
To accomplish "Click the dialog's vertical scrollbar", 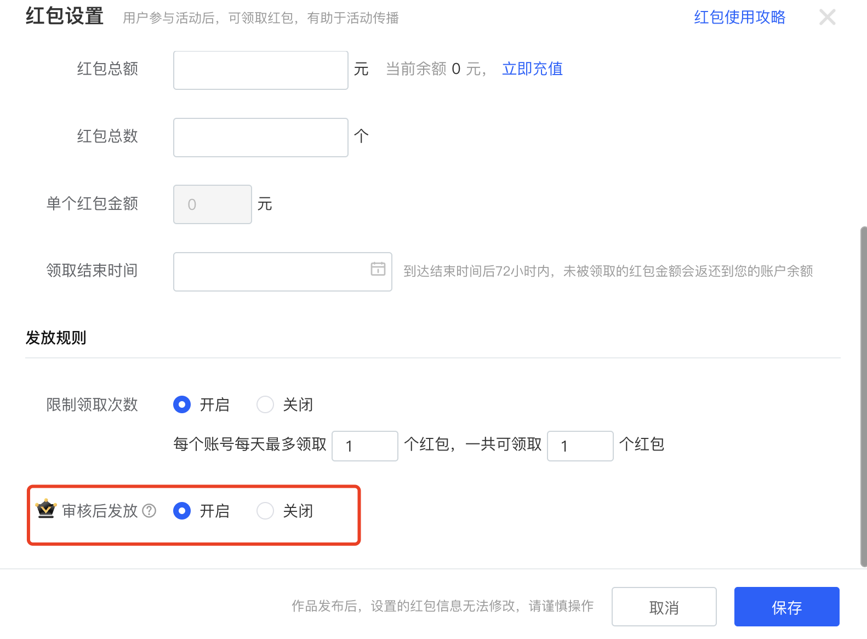I will pyautogui.click(x=863, y=395).
